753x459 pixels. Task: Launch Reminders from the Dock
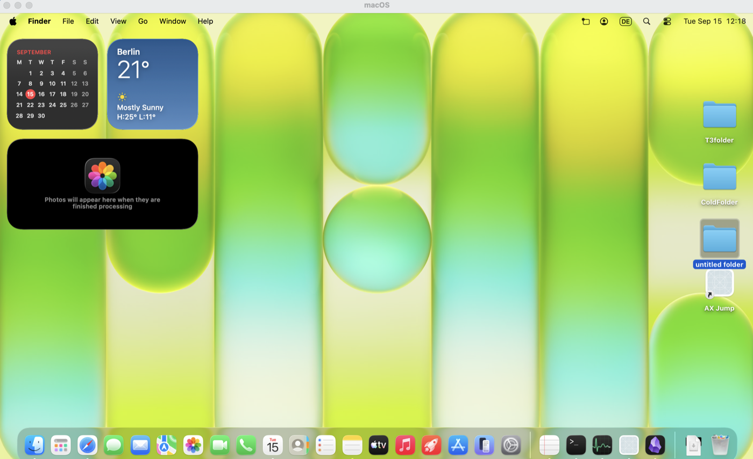pos(325,445)
